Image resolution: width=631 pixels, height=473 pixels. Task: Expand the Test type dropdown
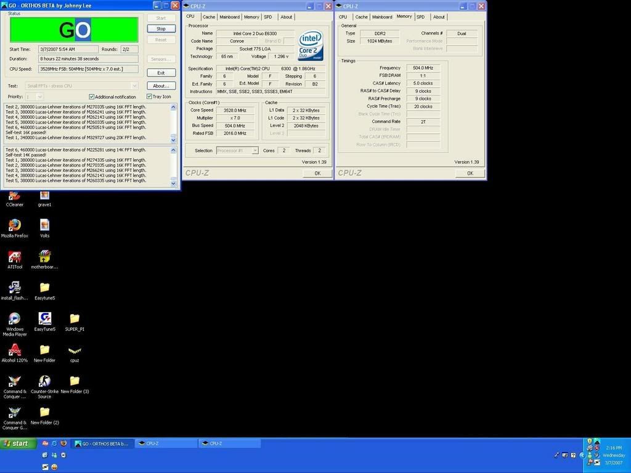[x=134, y=86]
